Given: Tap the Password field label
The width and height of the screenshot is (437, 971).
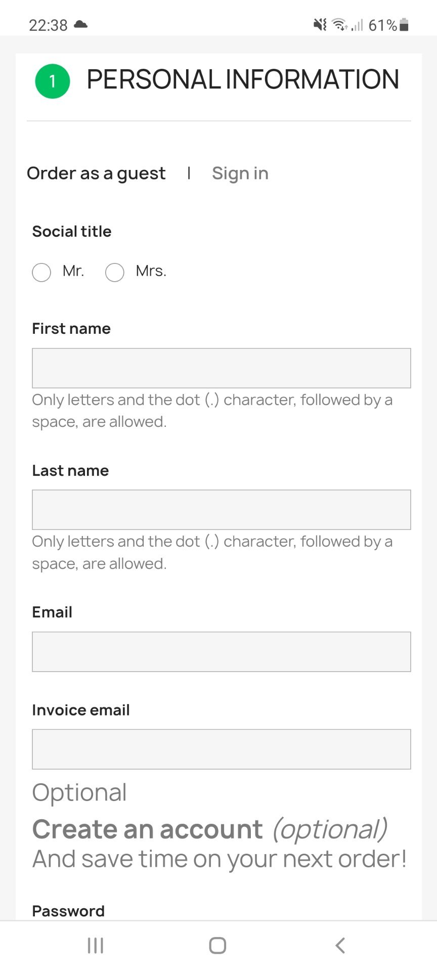Looking at the screenshot, I should [x=68, y=911].
